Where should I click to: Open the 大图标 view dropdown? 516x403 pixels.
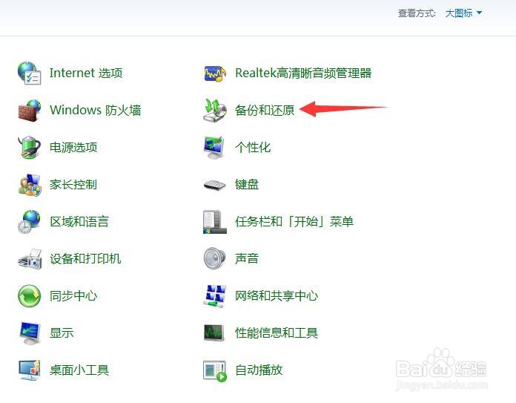(x=463, y=13)
